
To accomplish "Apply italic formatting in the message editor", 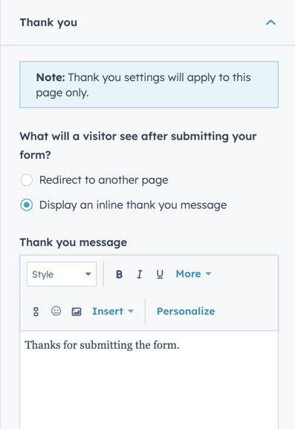I will (x=140, y=274).
